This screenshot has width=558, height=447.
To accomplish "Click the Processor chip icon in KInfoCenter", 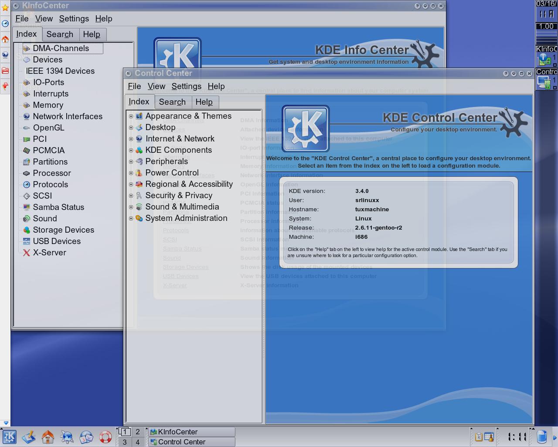I will 27,173.
